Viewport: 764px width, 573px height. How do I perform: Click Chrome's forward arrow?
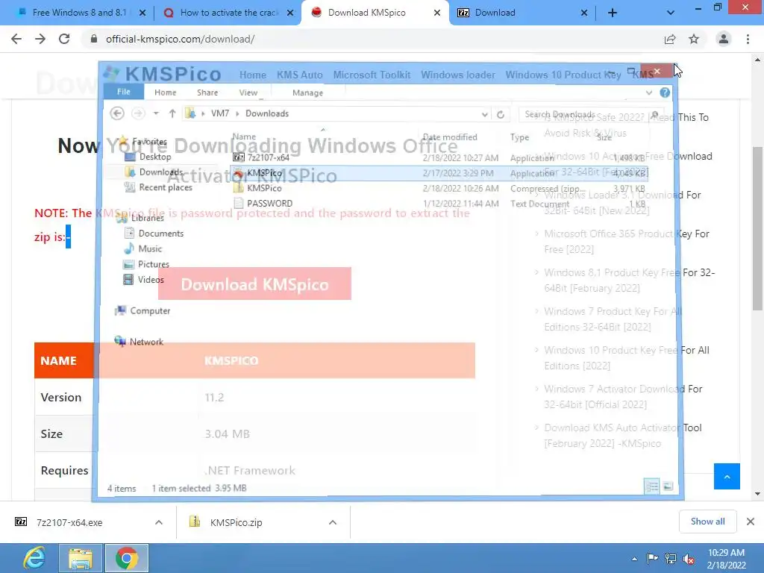coord(40,39)
